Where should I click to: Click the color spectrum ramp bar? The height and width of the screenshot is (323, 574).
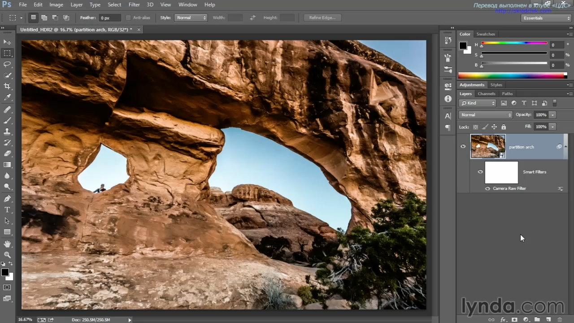pyautogui.click(x=512, y=75)
